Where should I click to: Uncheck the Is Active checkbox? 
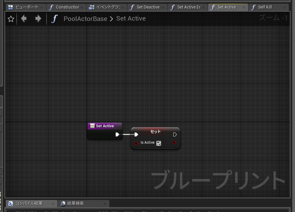[x=159, y=143]
